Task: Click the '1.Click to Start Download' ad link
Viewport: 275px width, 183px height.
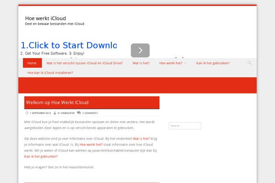Action: tap(69, 45)
